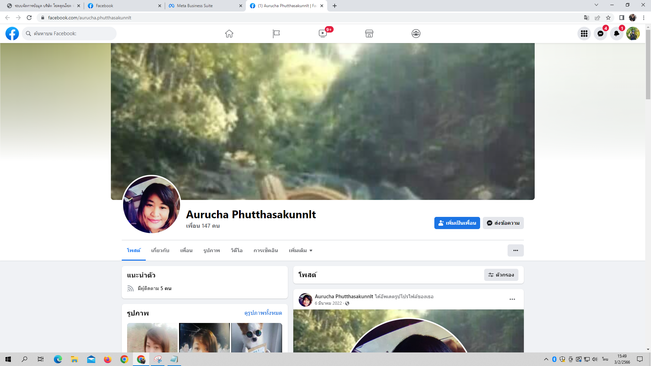651x366 pixels.
Task: Click the ส่งข้อความ button
Action: coord(503,223)
